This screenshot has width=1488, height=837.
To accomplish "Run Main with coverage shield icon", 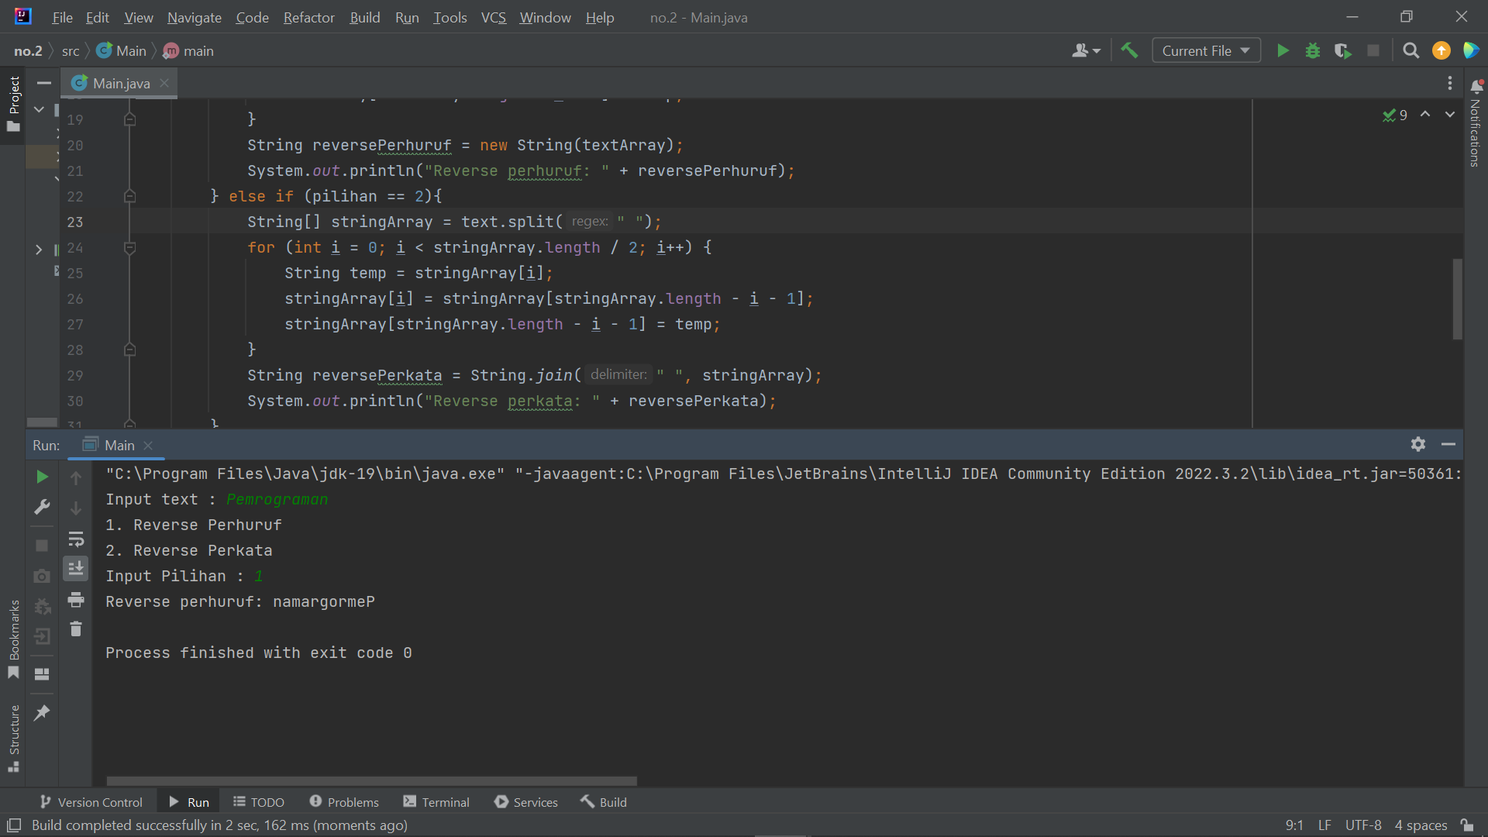I will click(x=1343, y=50).
